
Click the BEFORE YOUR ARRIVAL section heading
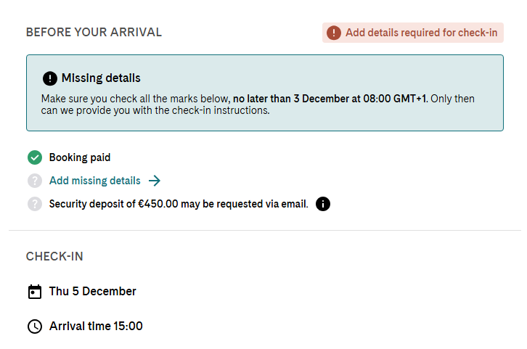pyautogui.click(x=94, y=32)
